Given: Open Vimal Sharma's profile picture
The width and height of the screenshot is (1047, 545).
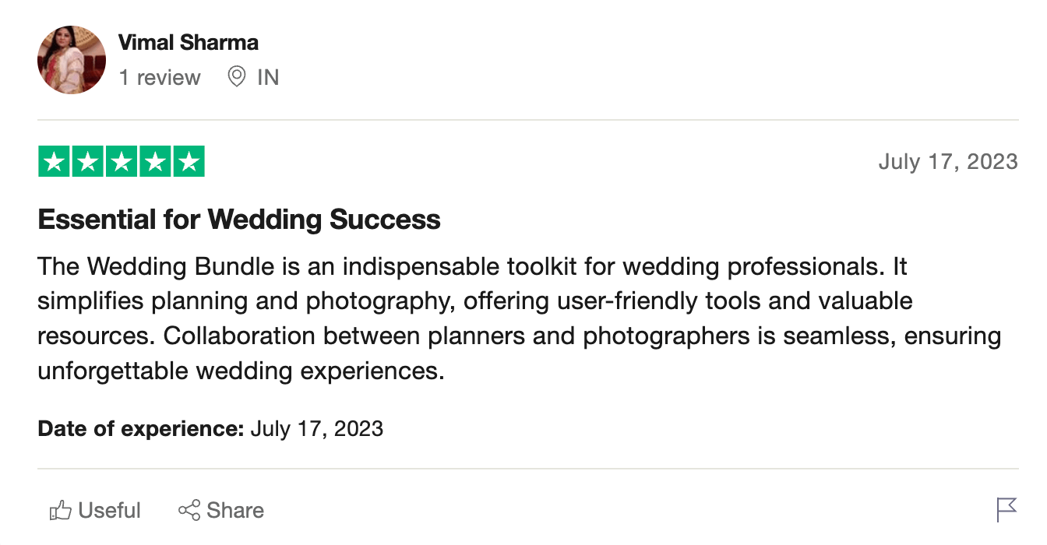Looking at the screenshot, I should tap(71, 60).
